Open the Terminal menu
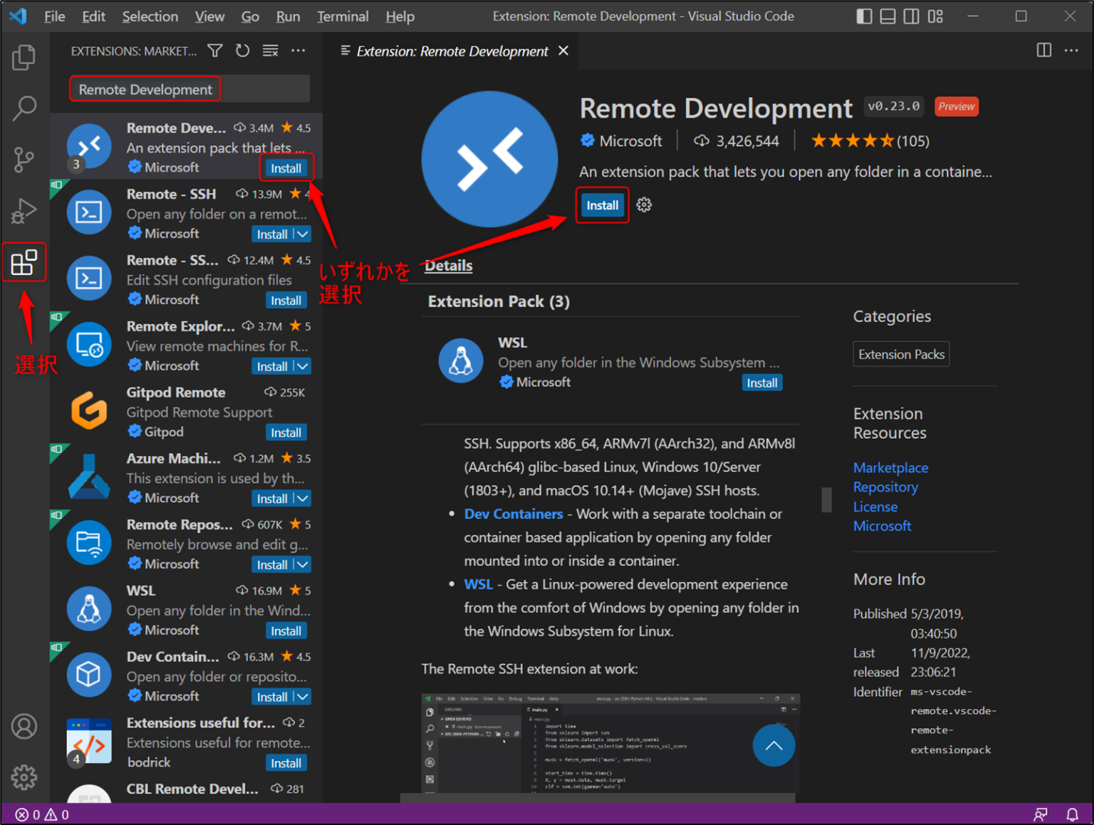Screen dimensions: 1094x825 pos(343,16)
